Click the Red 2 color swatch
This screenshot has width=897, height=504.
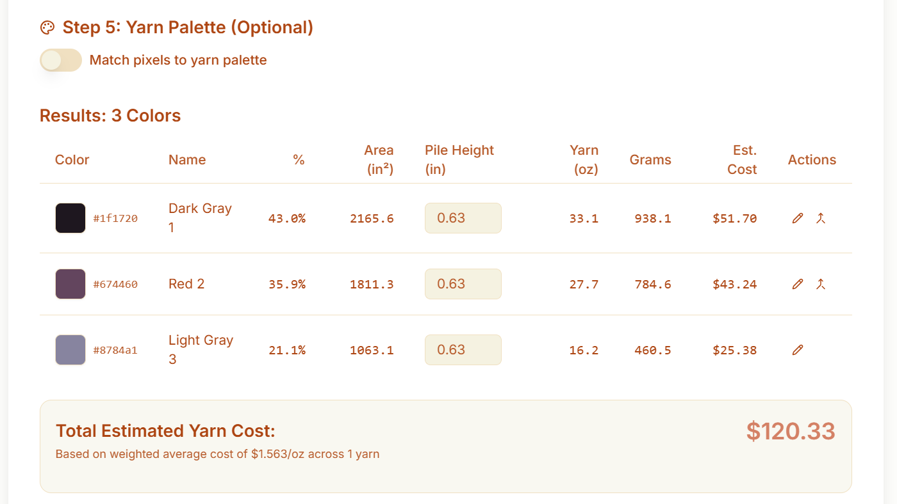pyautogui.click(x=70, y=283)
